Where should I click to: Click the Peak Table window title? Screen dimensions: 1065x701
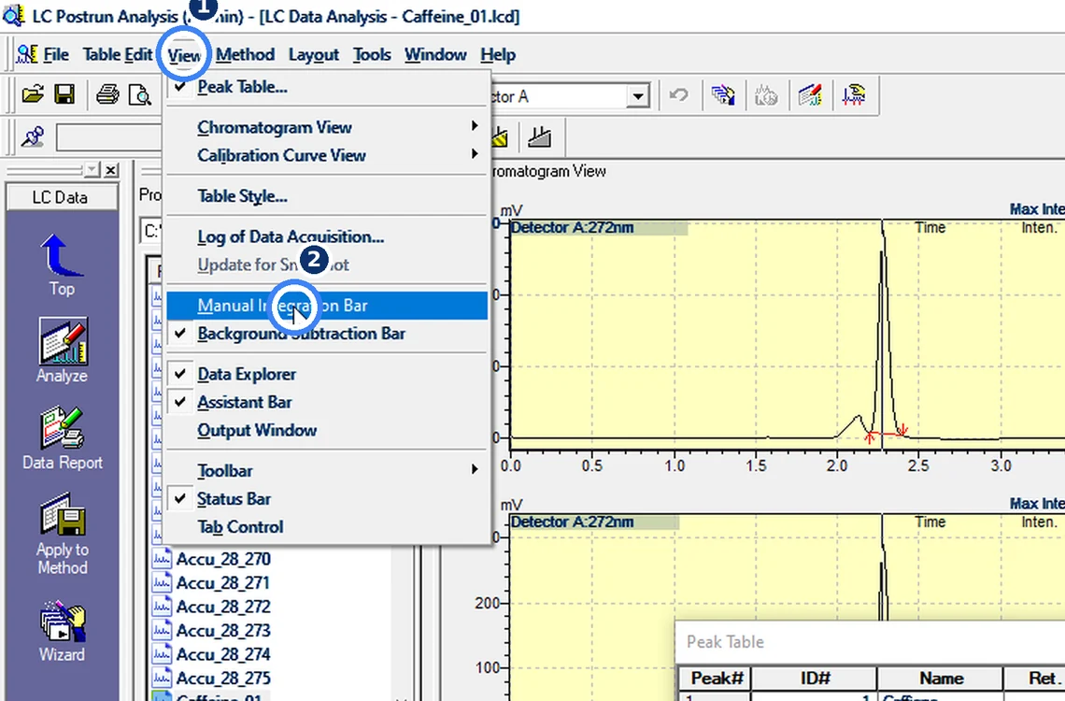tap(725, 642)
